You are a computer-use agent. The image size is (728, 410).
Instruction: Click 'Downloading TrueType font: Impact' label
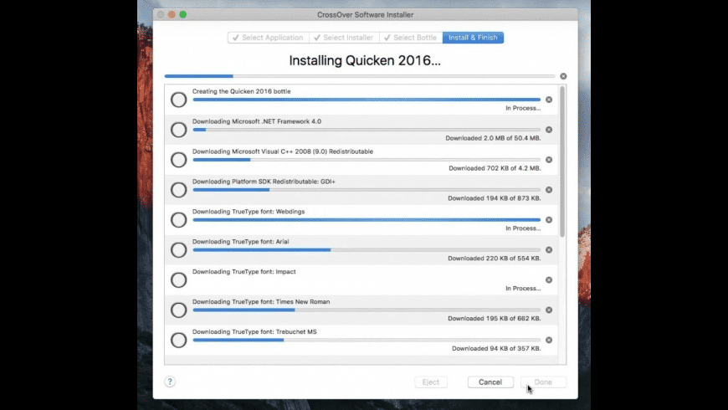(244, 272)
